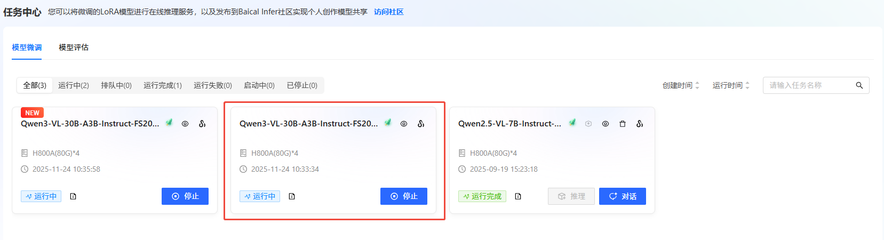This screenshot has height=240, width=884.
Task: Start 对话 with the Qwen2.5-VL model
Action: tap(623, 196)
